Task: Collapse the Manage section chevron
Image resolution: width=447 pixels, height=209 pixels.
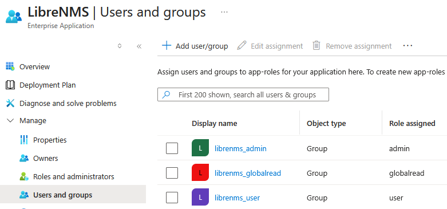Action: pos(10,121)
